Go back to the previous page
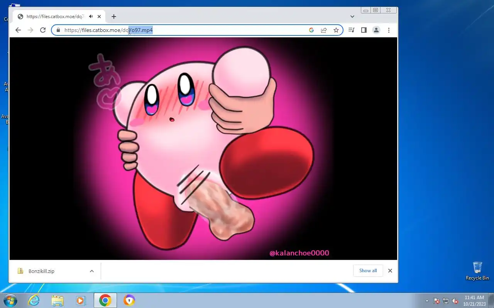 [18, 30]
